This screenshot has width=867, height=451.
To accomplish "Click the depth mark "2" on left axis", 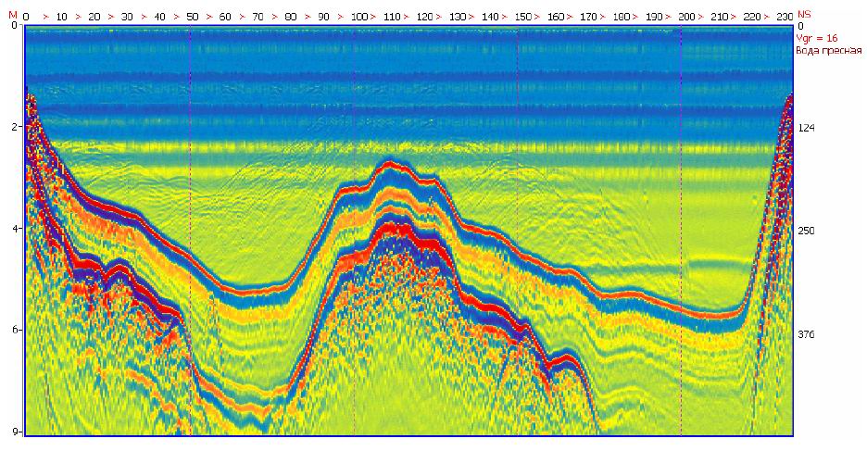I will click(17, 127).
